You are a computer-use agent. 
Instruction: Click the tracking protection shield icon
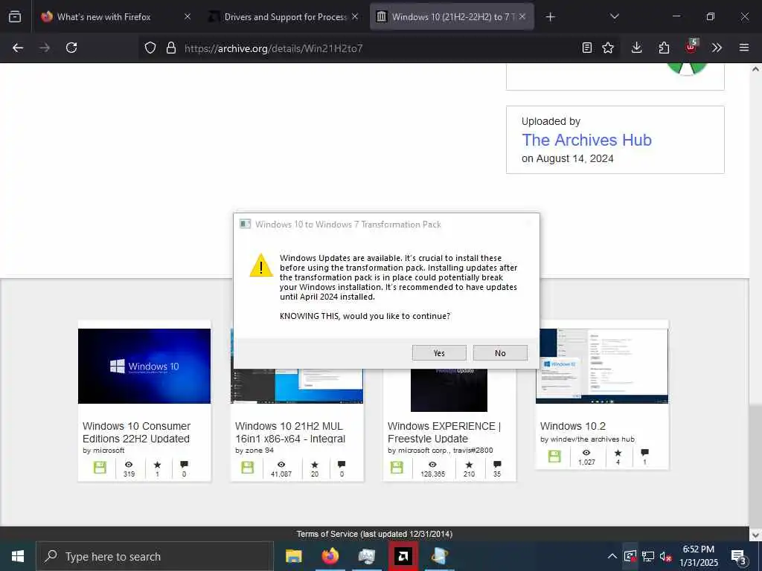click(x=150, y=48)
